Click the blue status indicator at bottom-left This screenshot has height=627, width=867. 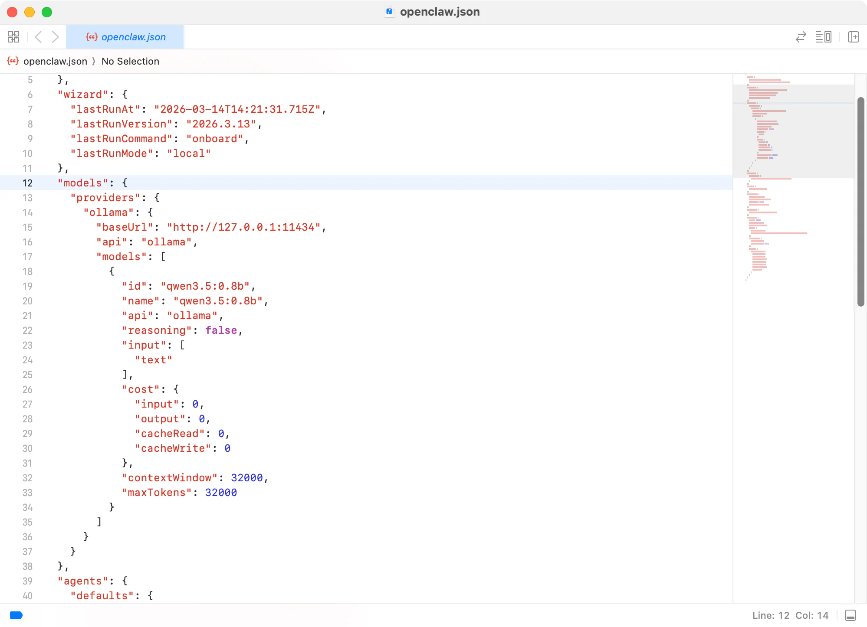click(x=16, y=615)
